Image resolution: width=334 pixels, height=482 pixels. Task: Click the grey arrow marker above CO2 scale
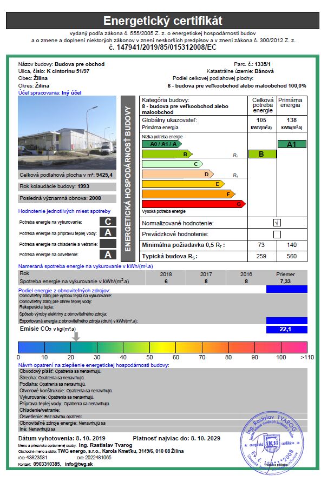point(76,336)
